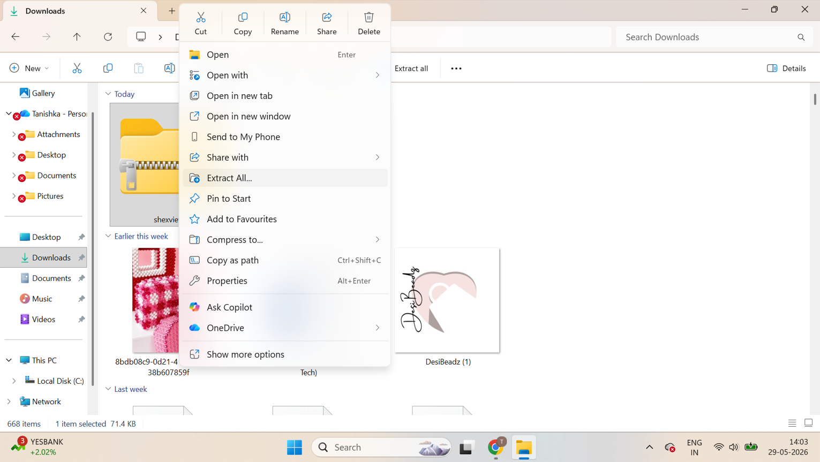Open pinned Desktop in quick access

click(x=46, y=237)
